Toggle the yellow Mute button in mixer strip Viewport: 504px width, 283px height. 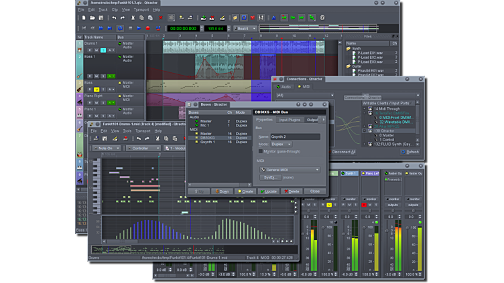[329, 205]
